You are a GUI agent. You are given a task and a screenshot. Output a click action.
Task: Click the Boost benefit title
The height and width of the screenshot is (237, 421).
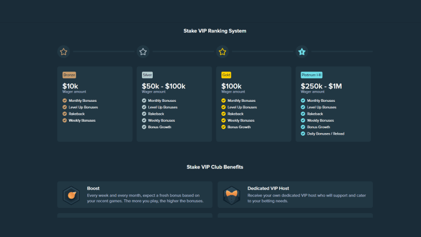93,188
